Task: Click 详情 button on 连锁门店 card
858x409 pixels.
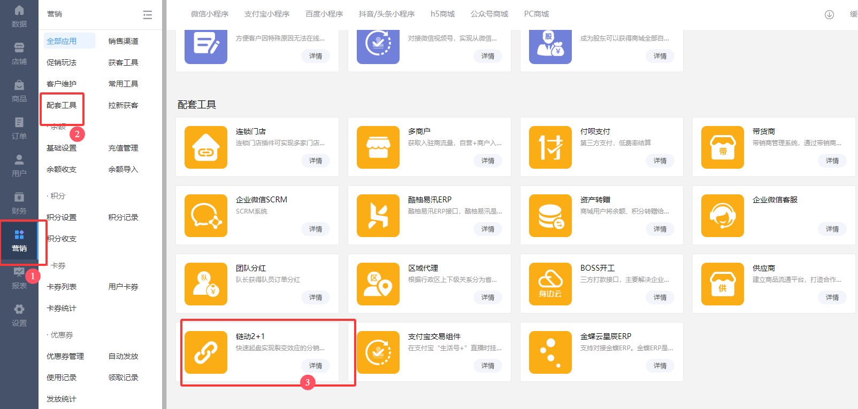Action: [x=316, y=161]
